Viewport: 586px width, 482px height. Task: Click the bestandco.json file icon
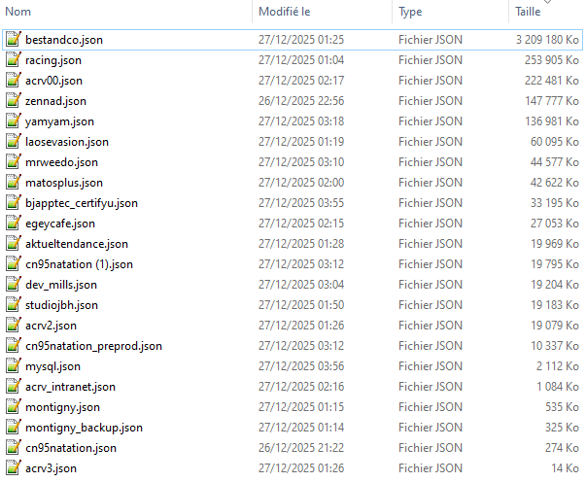13,40
